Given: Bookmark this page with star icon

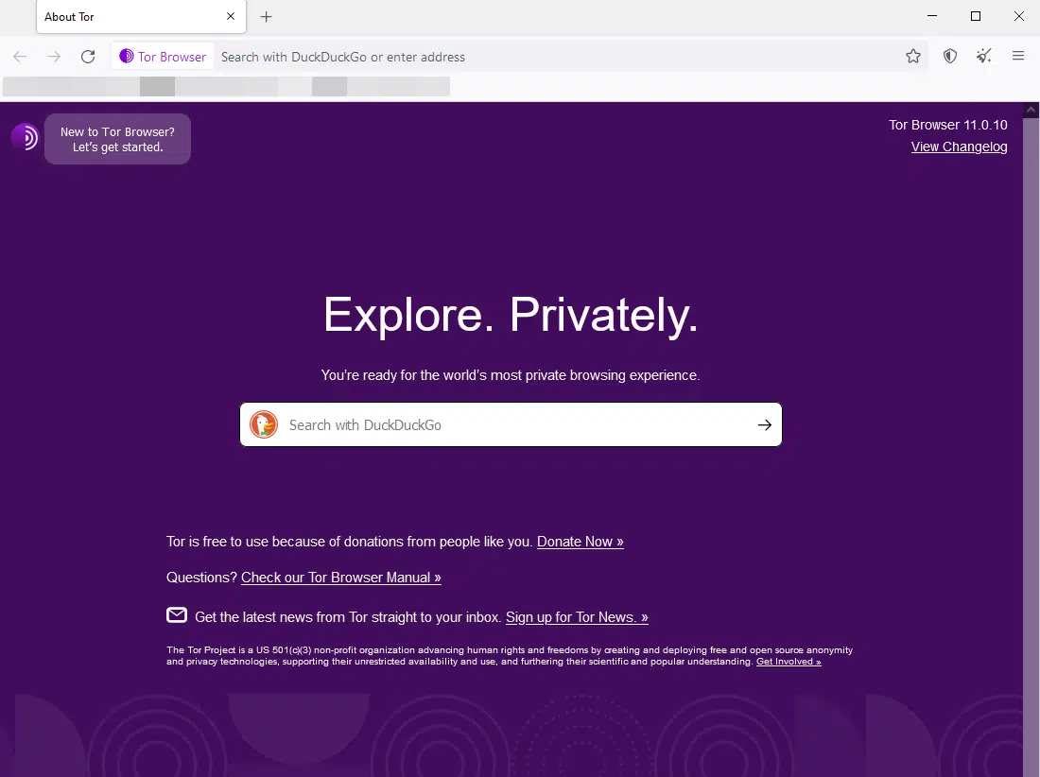Looking at the screenshot, I should coord(913,57).
